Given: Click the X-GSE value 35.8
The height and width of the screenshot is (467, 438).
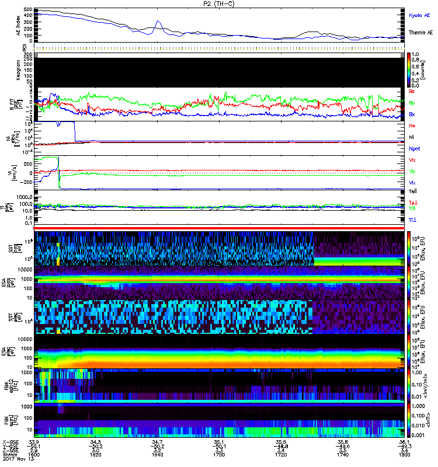Looking at the screenshot, I should coord(343,442).
